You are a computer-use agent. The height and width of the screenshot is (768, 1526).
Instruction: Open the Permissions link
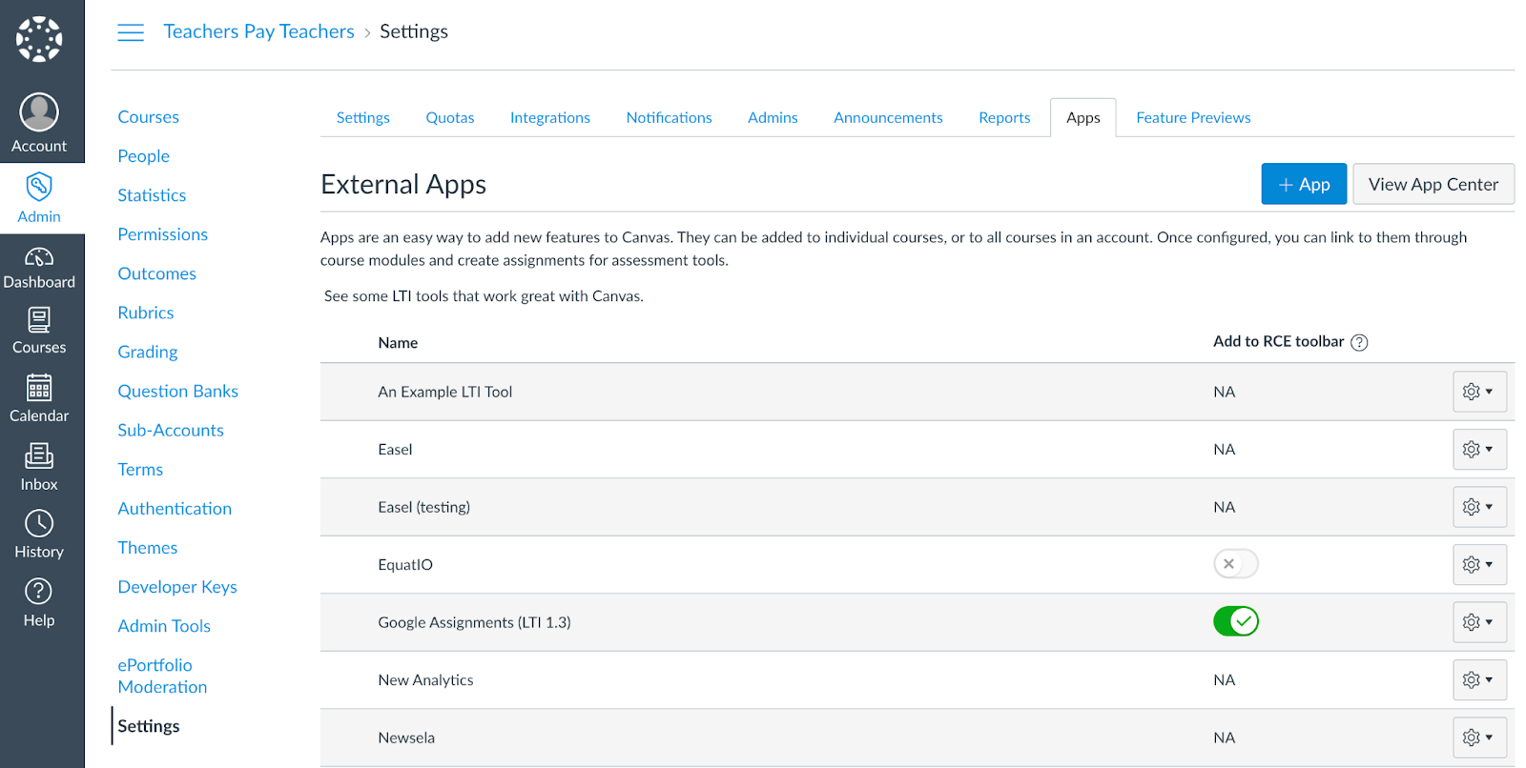162,234
